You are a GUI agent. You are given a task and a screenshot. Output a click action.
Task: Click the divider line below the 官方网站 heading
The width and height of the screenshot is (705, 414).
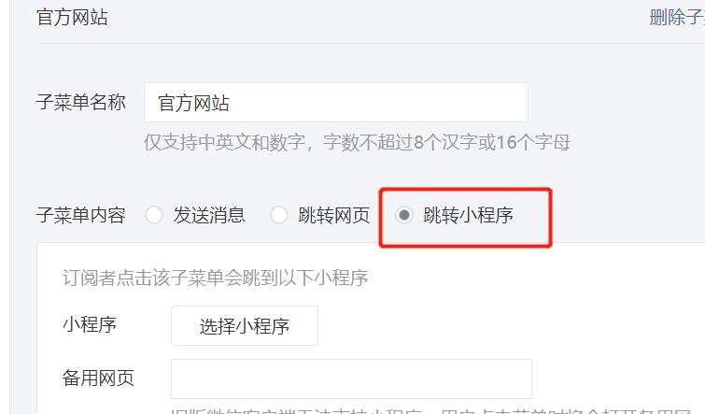click(x=371, y=44)
